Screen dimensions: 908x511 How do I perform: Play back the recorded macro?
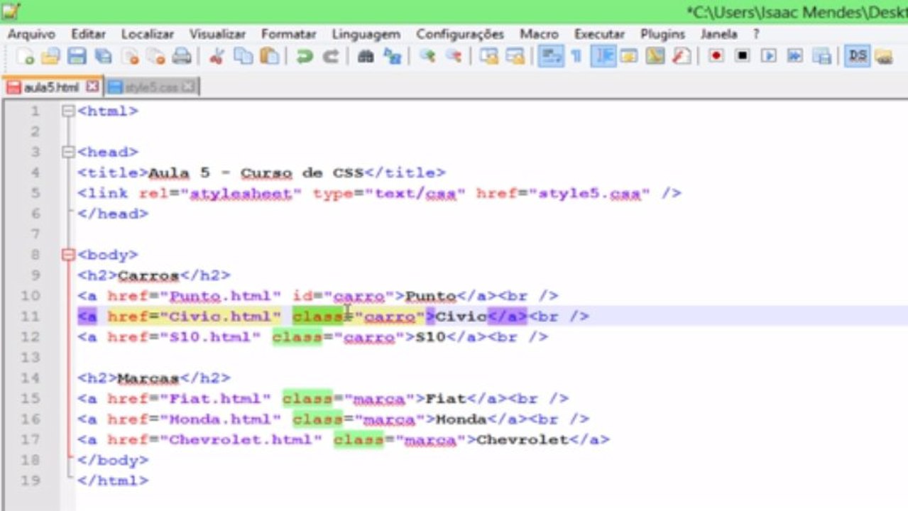[768, 56]
